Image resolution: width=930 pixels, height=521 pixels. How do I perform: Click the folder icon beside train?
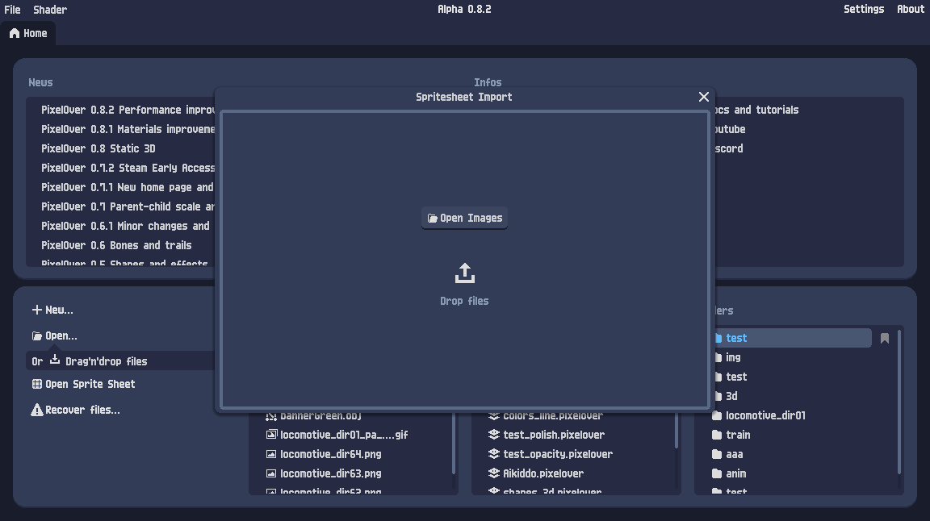point(717,435)
